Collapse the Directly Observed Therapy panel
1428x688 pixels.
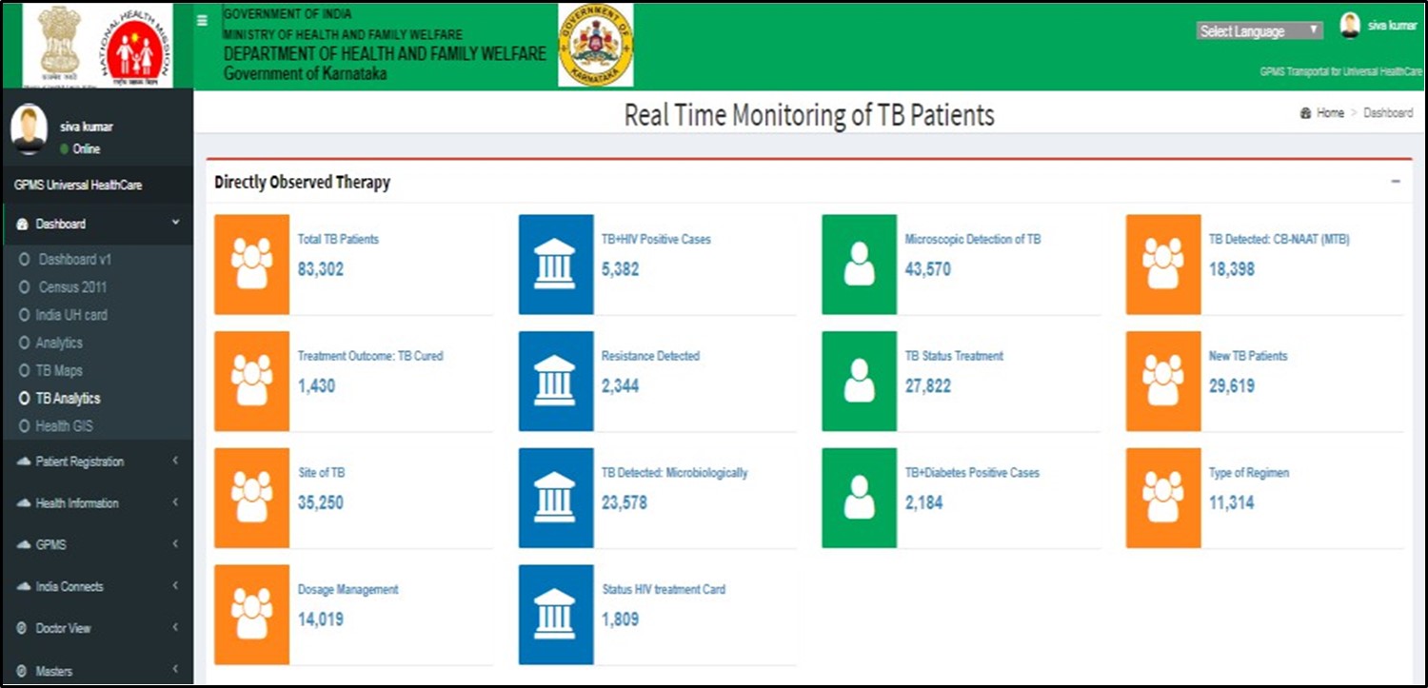click(x=1396, y=182)
